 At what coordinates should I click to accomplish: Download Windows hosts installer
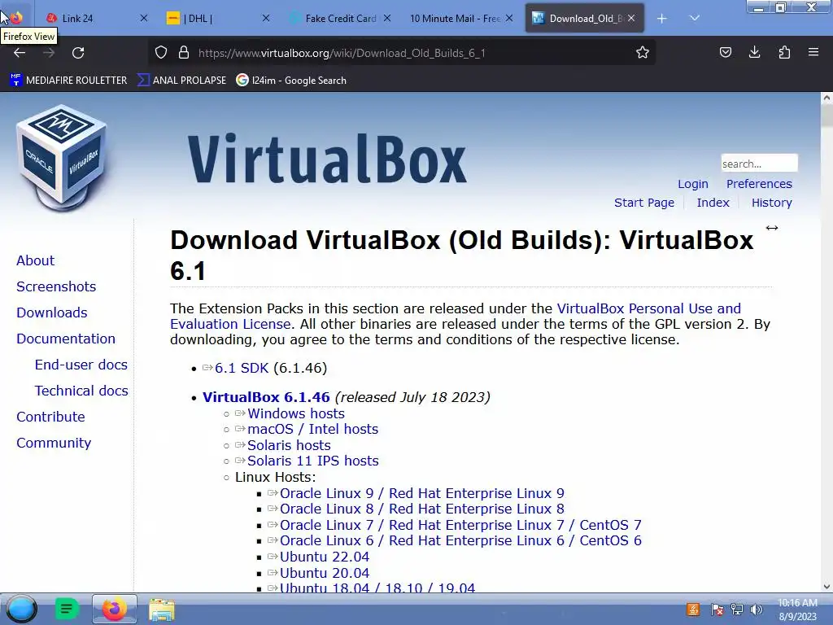click(296, 413)
